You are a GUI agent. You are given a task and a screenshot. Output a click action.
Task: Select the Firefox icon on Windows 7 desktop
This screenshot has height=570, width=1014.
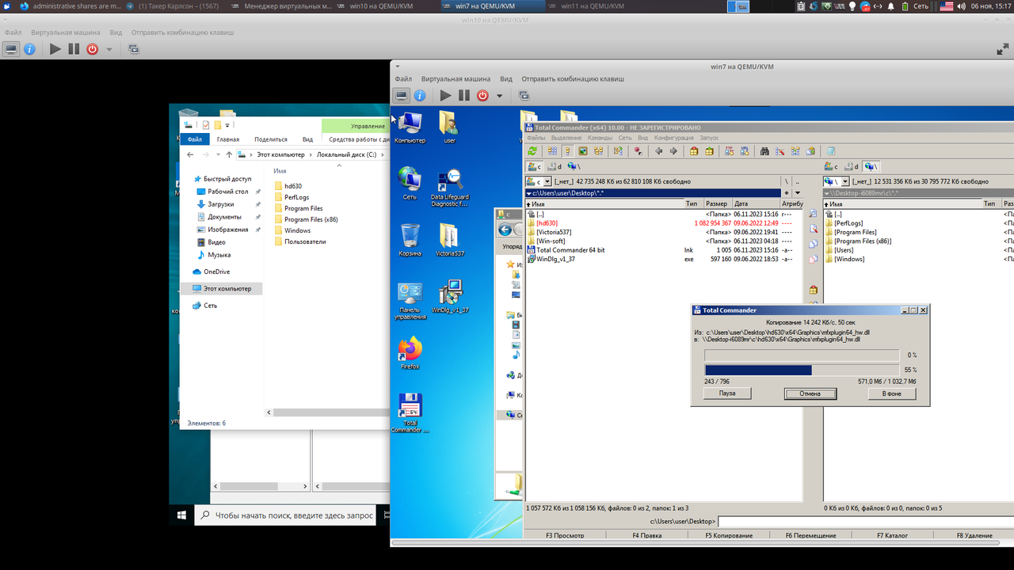click(x=410, y=354)
